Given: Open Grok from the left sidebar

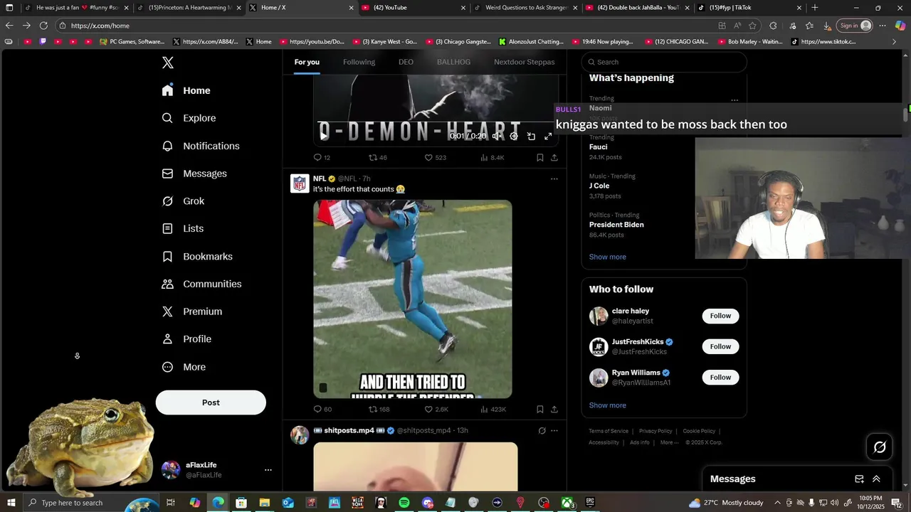Looking at the screenshot, I should (x=184, y=201).
